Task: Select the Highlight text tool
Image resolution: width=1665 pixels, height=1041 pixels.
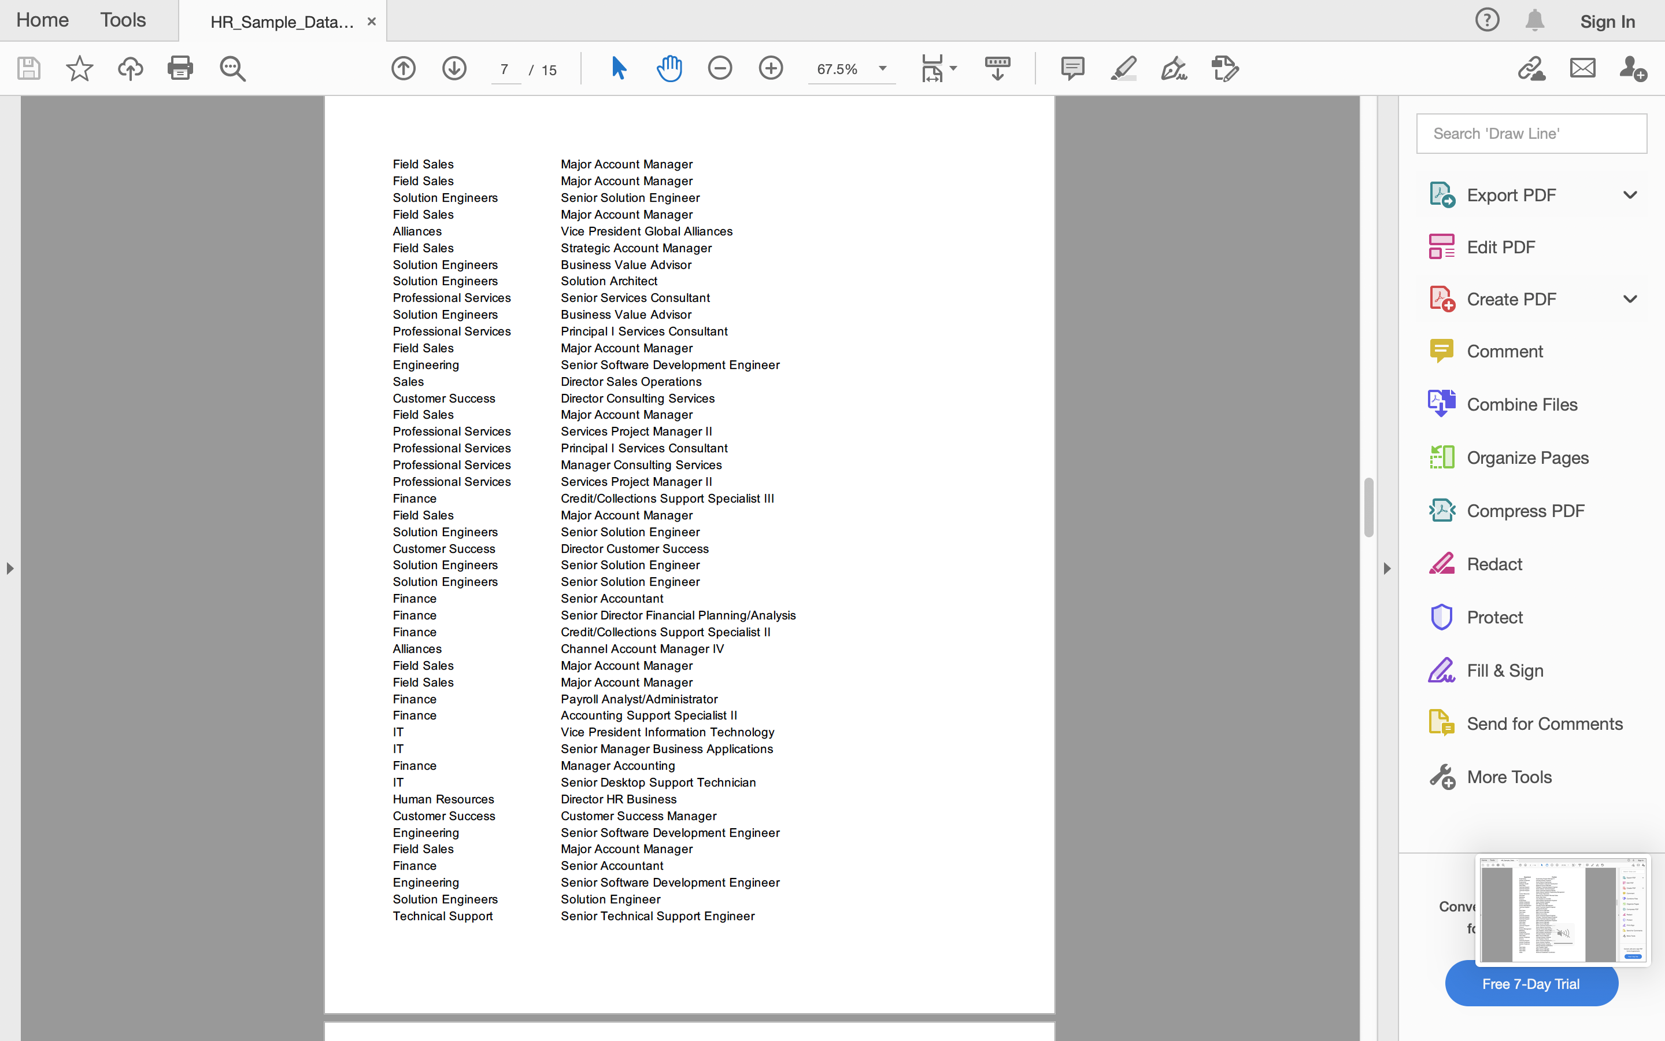Action: pos(1123,68)
